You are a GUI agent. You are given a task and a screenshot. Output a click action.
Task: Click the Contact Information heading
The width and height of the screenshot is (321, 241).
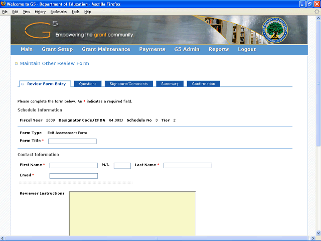click(x=38, y=155)
